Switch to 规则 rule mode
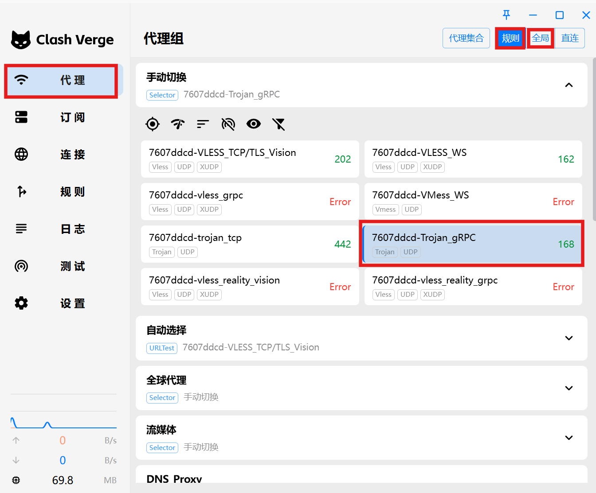The image size is (596, 493). 510,38
